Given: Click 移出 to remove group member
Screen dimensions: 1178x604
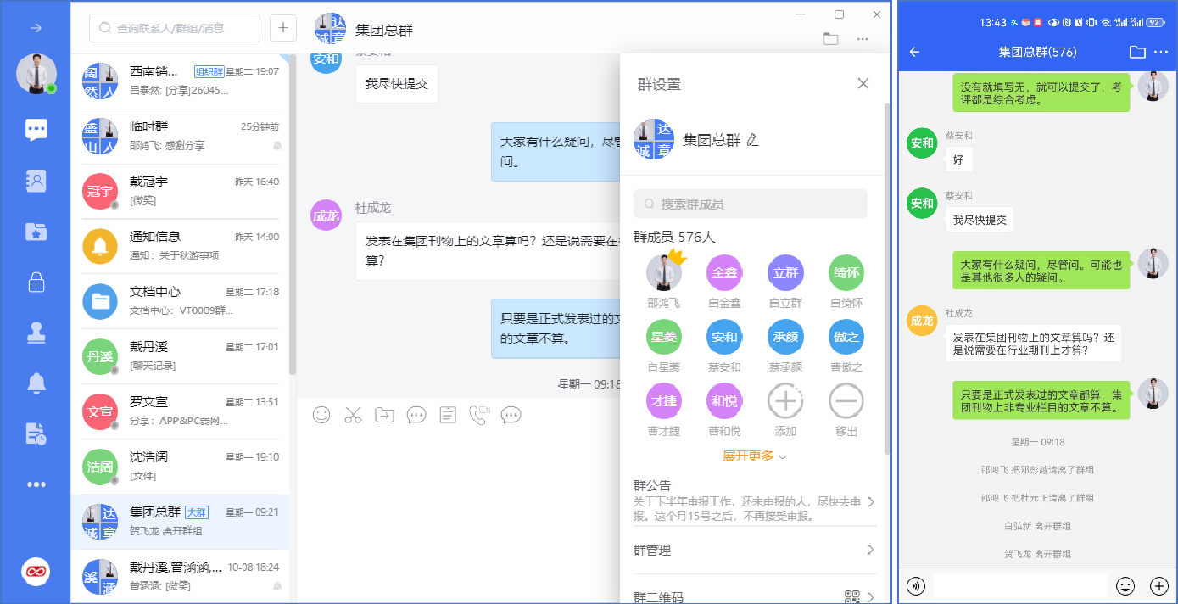Looking at the screenshot, I should point(846,401).
